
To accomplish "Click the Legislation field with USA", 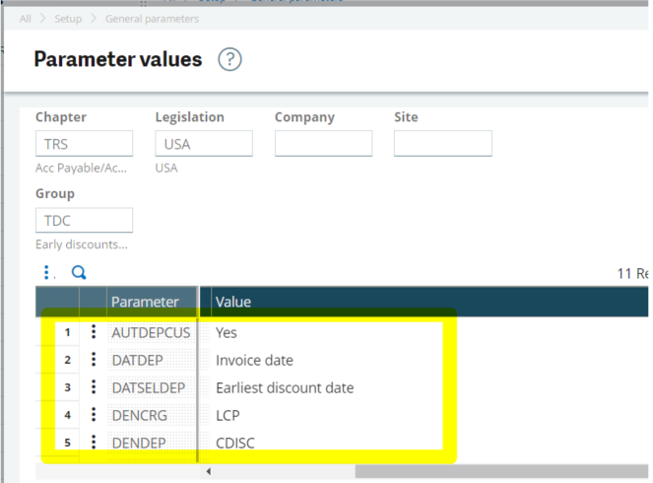I will [203, 144].
